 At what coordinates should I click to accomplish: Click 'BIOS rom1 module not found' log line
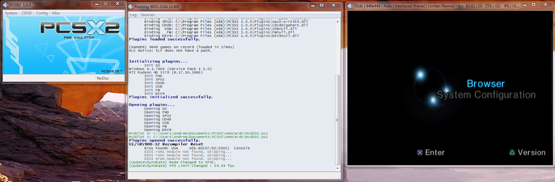[188, 152]
